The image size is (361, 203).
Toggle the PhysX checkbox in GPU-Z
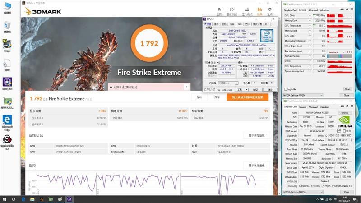323,186
